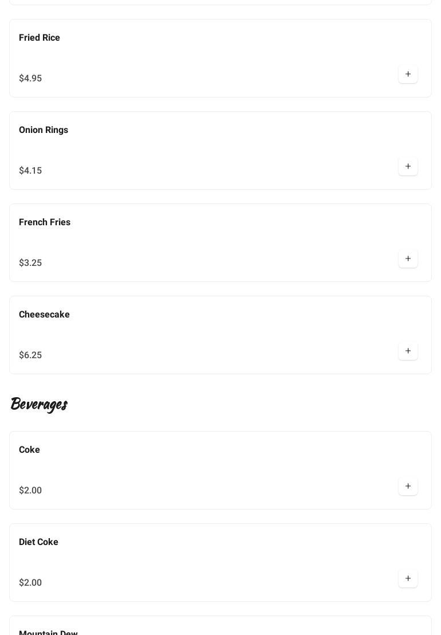
Task: Select the $2.00 price under Diet Coke
Action: 30,583
